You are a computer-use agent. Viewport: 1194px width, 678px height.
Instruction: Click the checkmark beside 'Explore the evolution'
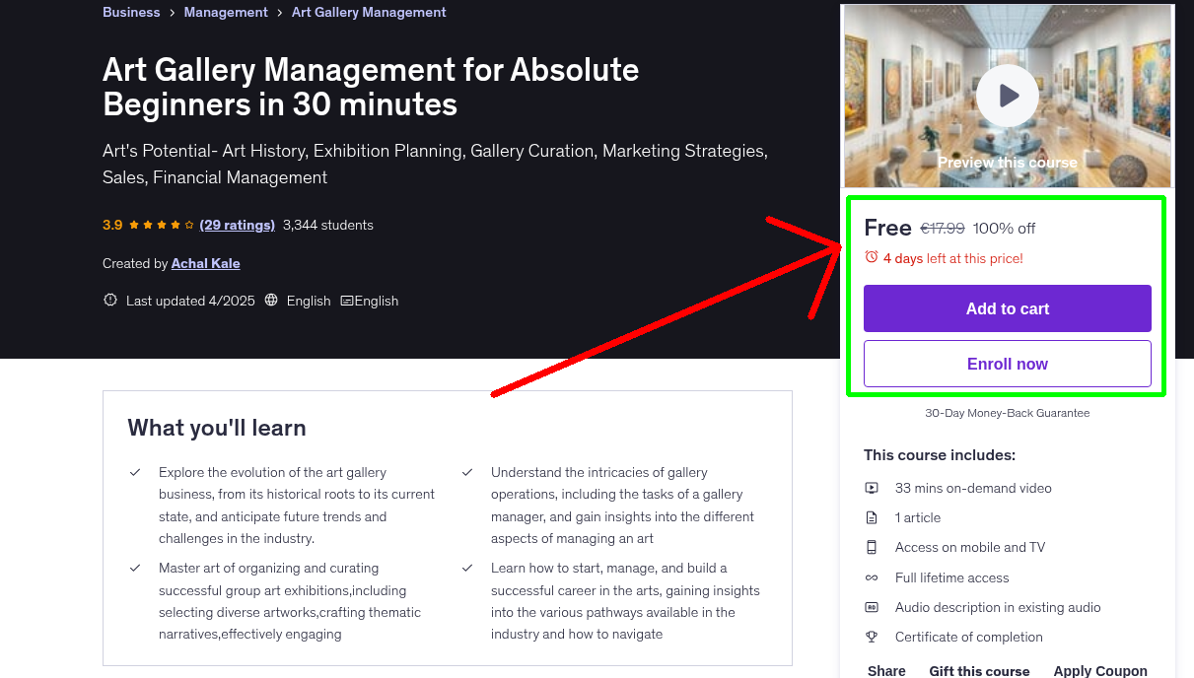click(135, 472)
